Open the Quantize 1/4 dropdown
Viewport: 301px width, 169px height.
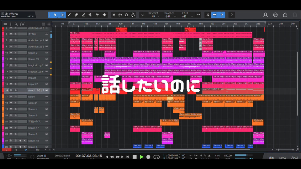coord(153,16)
